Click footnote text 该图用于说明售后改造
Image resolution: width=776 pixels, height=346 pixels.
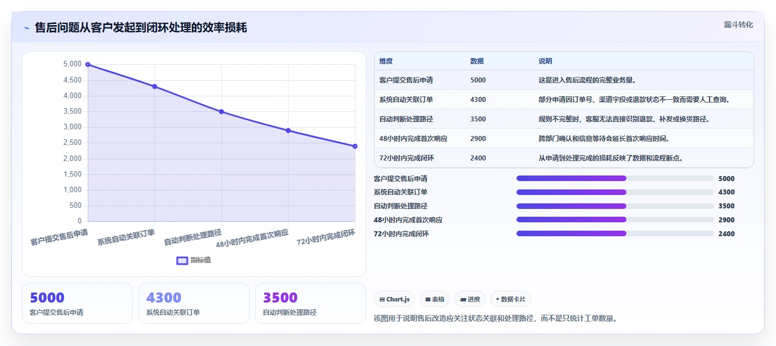click(x=495, y=319)
